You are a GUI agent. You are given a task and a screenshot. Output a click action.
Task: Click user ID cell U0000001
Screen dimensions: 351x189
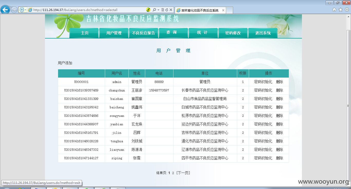pyautogui.click(x=81, y=82)
